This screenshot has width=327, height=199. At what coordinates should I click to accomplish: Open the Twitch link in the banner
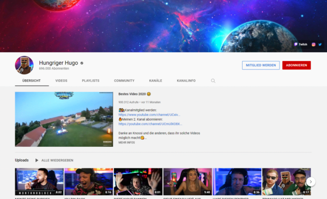pyautogui.click(x=300, y=45)
